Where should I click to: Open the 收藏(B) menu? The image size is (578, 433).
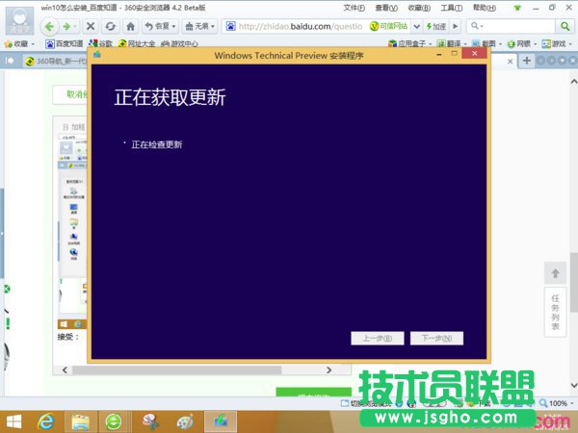(x=419, y=8)
